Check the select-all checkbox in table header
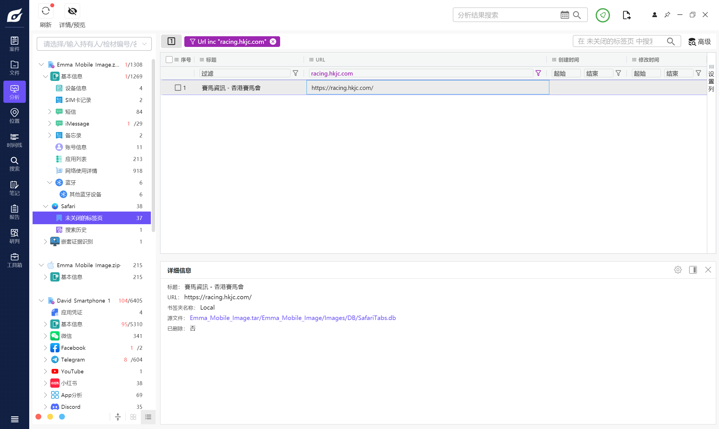 tap(169, 60)
